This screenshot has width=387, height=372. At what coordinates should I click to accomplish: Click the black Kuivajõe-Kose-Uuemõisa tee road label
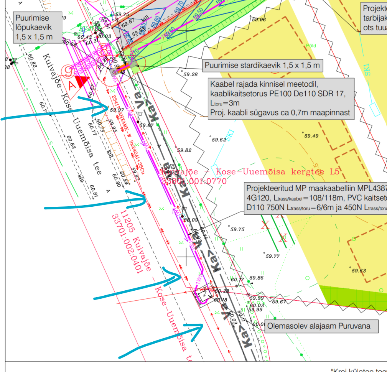point(73,115)
